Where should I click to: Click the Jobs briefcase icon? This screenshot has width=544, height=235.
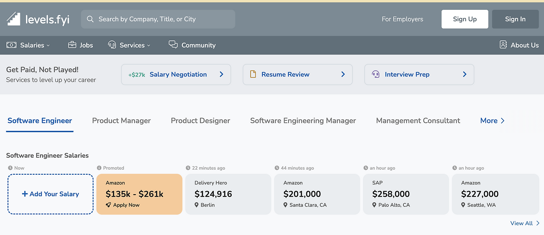(x=72, y=45)
